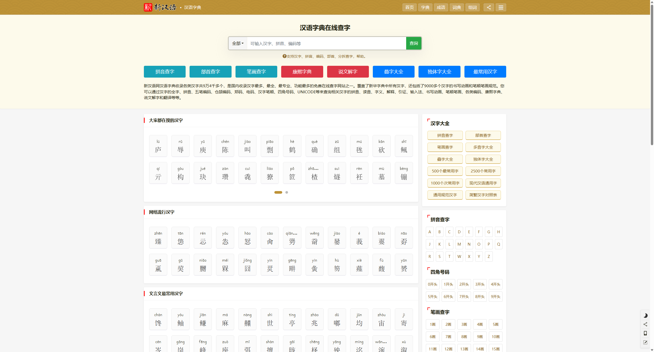654x352 pixels.
Task: Select pinyin letter Q
Action: tap(499, 244)
